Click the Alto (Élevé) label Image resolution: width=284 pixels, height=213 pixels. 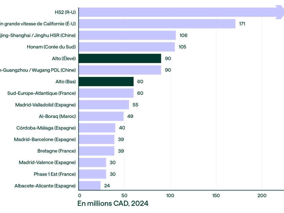[x=64, y=59]
